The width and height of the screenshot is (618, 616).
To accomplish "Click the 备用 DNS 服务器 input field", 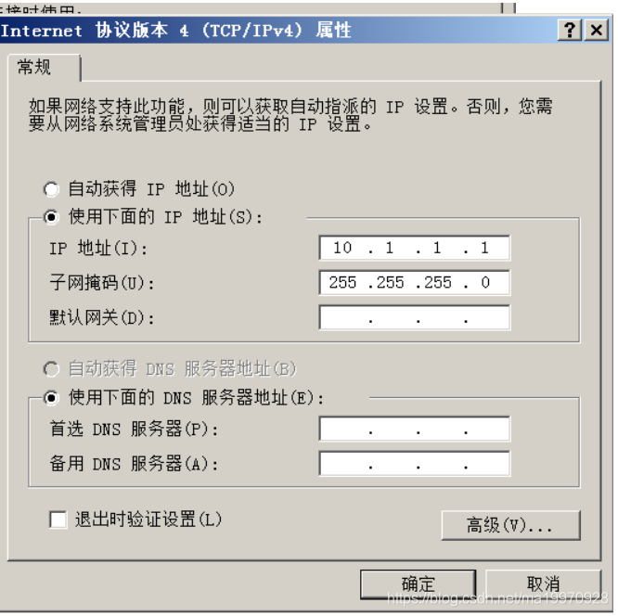I will [x=414, y=463].
